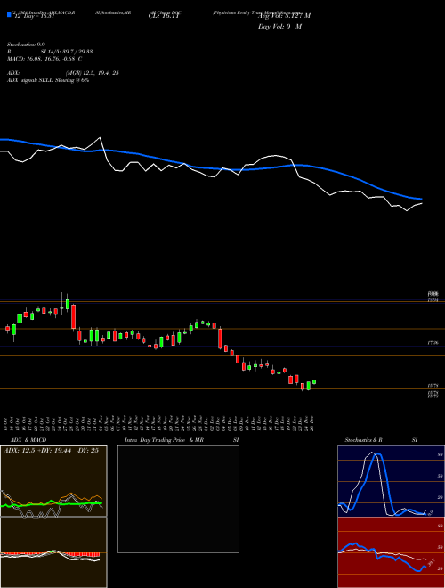
Task: Click the MACD values line in header
Action: point(44,59)
